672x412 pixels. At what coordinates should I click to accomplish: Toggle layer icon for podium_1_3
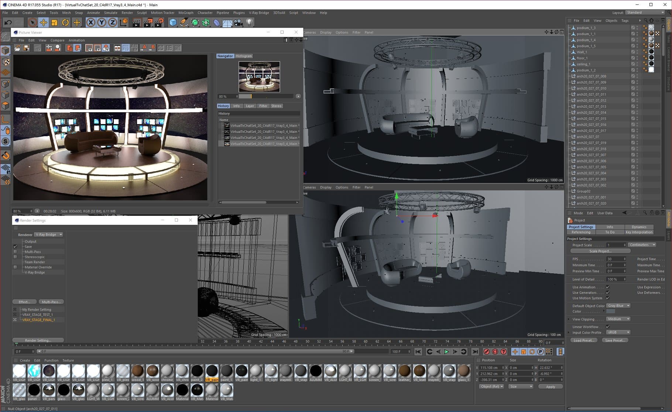click(x=633, y=28)
